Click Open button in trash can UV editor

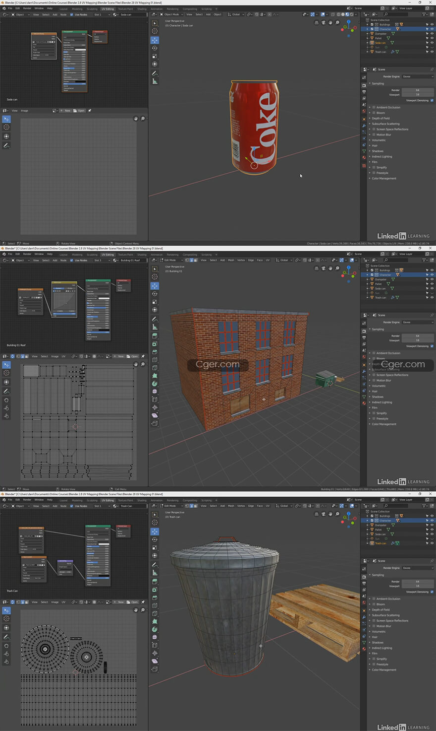point(133,602)
